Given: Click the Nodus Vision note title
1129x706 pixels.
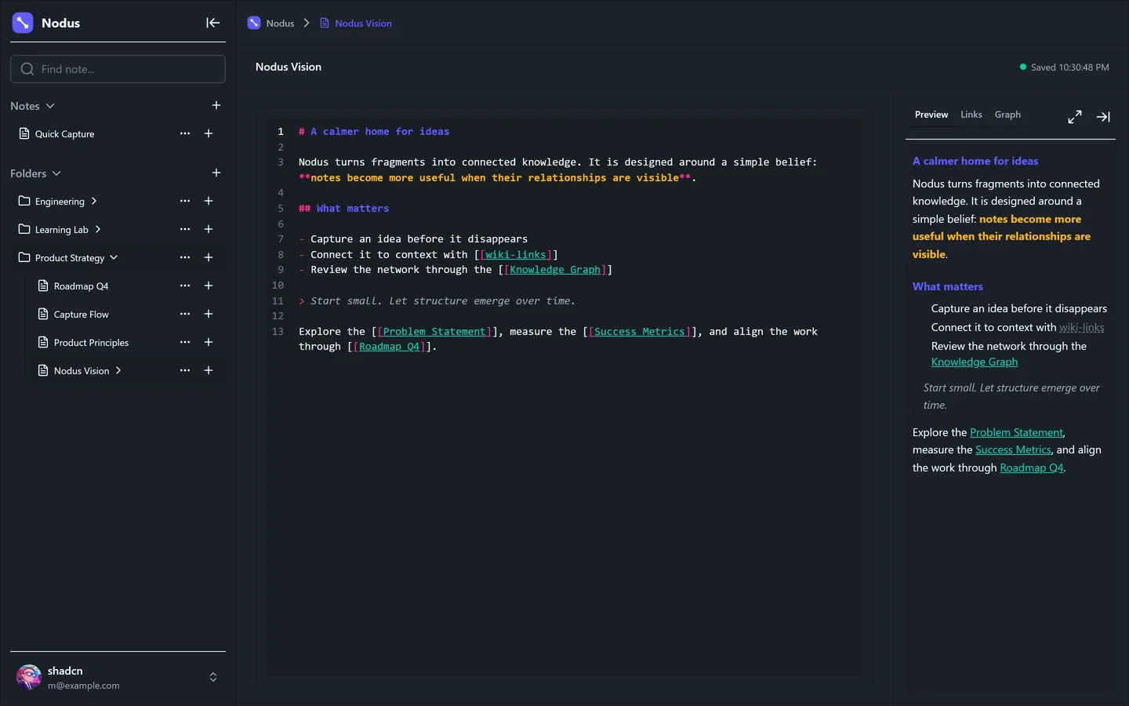Looking at the screenshot, I should [x=289, y=67].
